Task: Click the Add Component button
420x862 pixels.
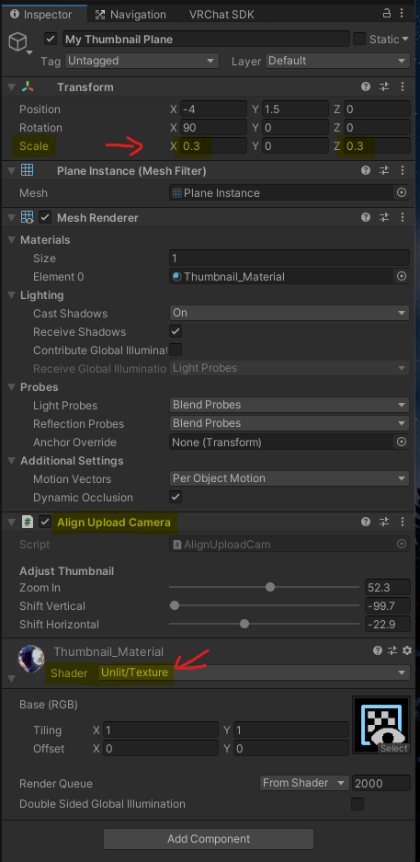Action: (x=209, y=839)
